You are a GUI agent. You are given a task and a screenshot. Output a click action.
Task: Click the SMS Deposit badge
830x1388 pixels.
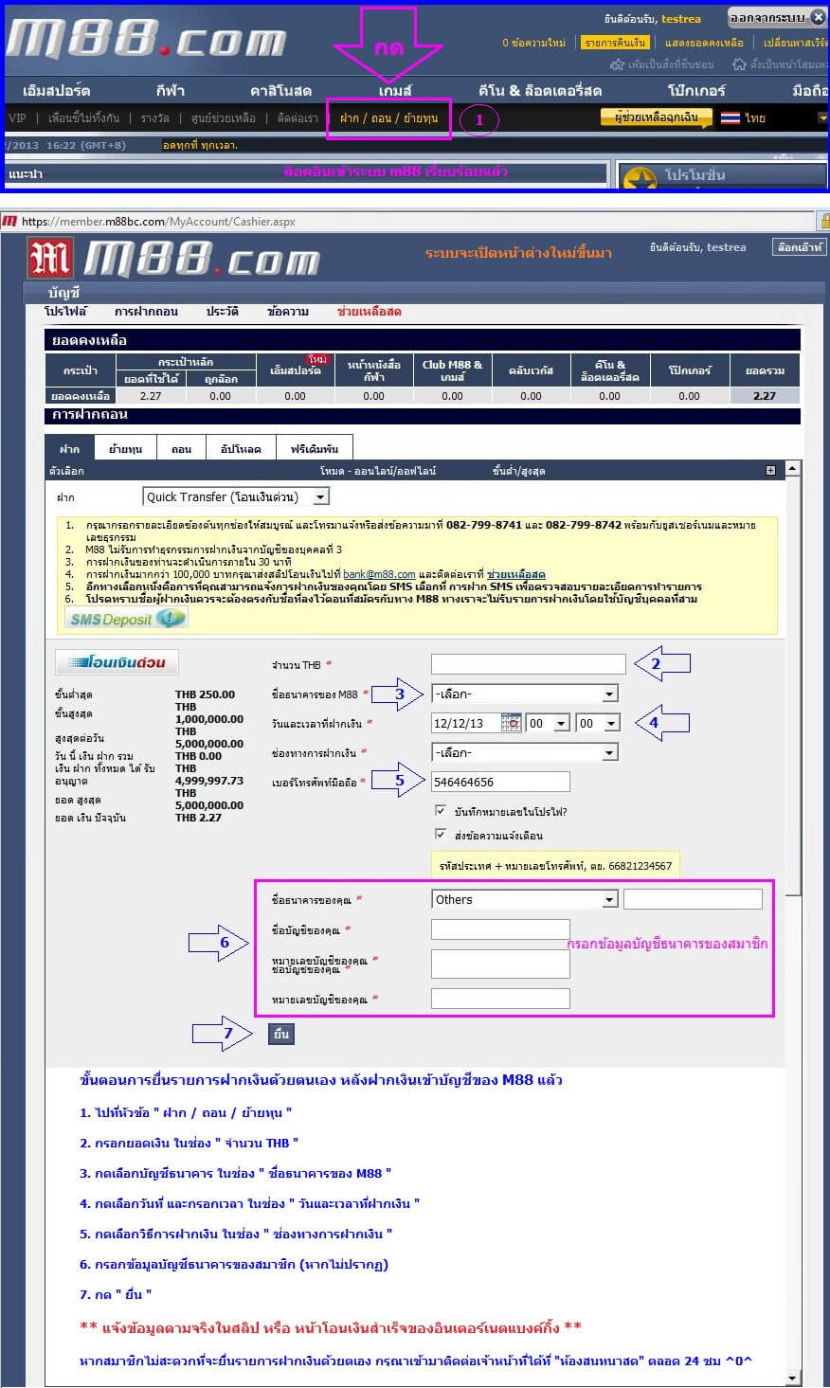click(127, 619)
